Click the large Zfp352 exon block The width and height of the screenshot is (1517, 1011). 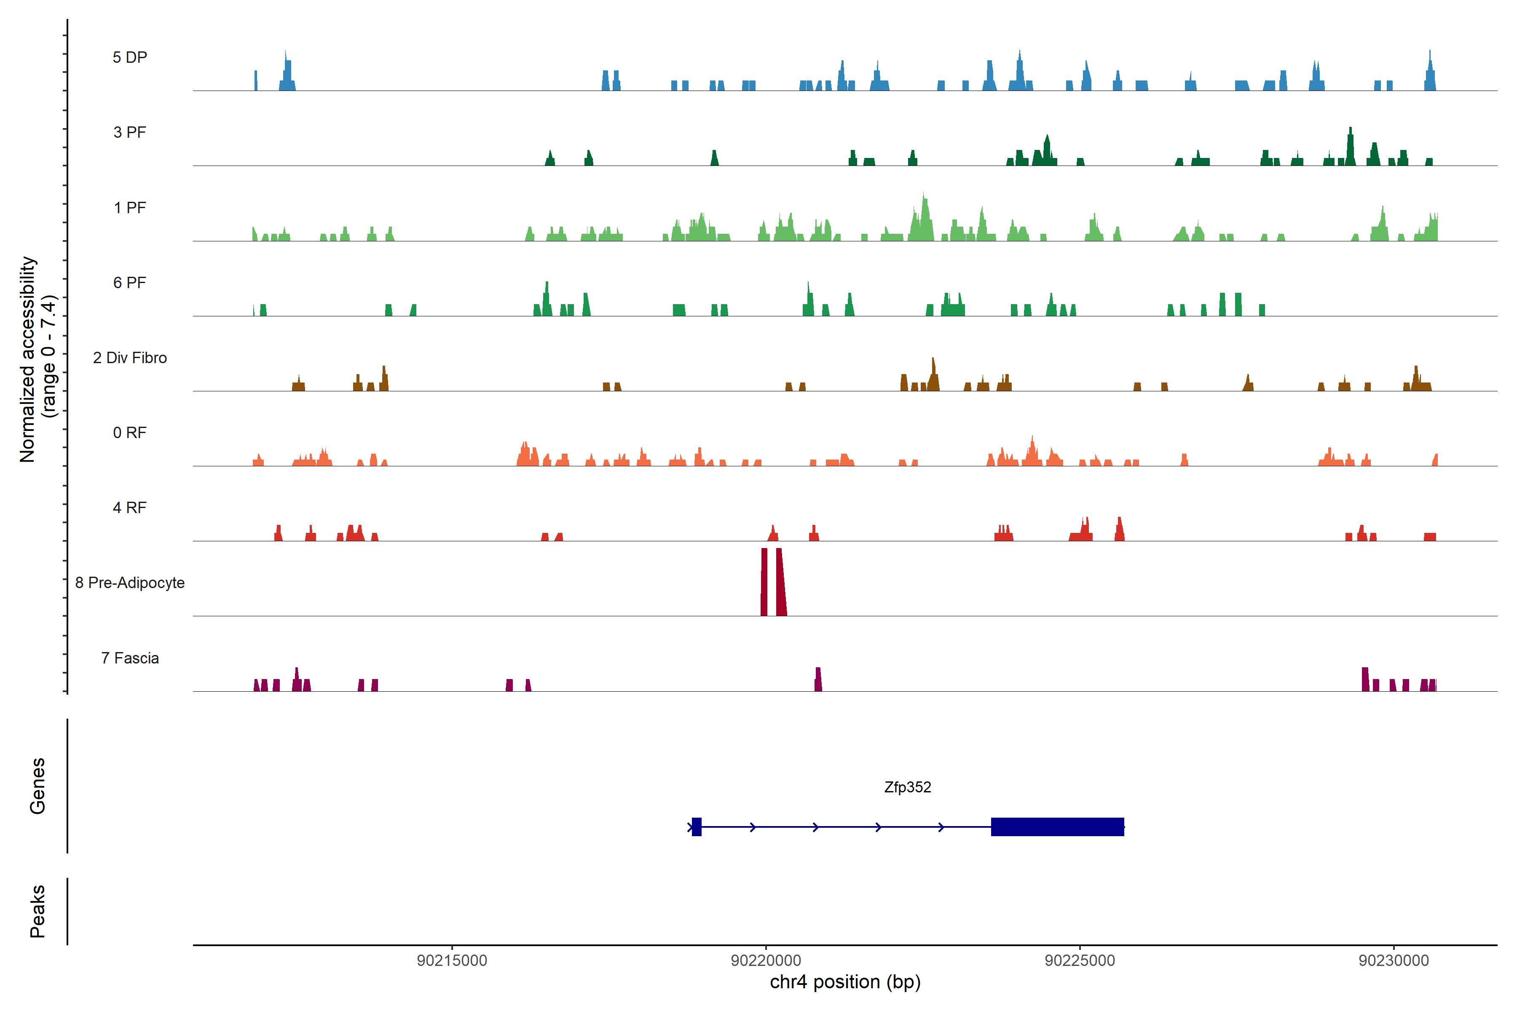(1057, 826)
